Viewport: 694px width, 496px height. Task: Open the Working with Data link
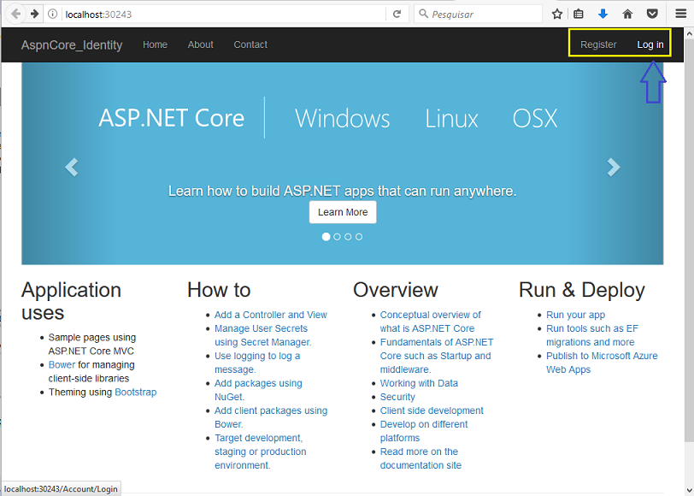click(419, 383)
